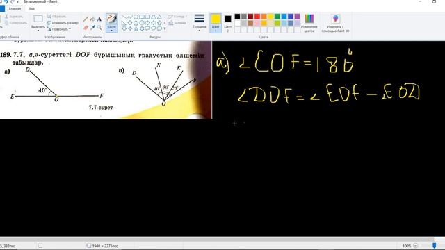
Task: Select the hexagon shape
Action: 142,23
